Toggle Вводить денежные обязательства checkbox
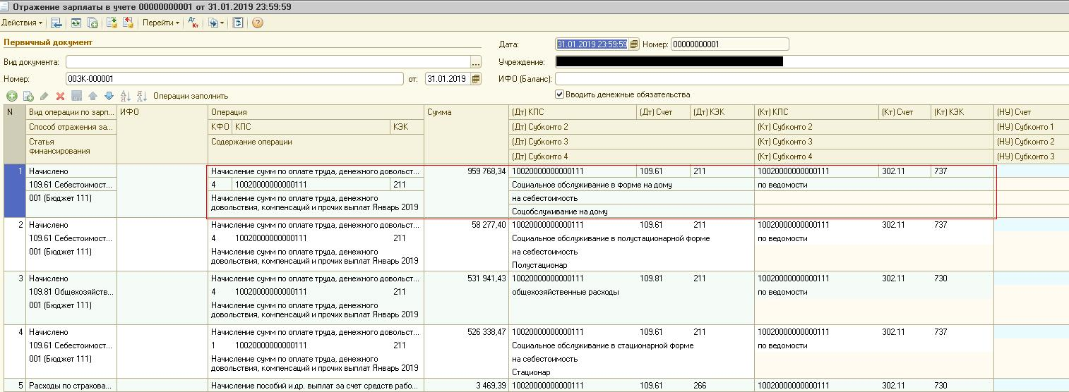The image size is (1069, 392). 560,94
